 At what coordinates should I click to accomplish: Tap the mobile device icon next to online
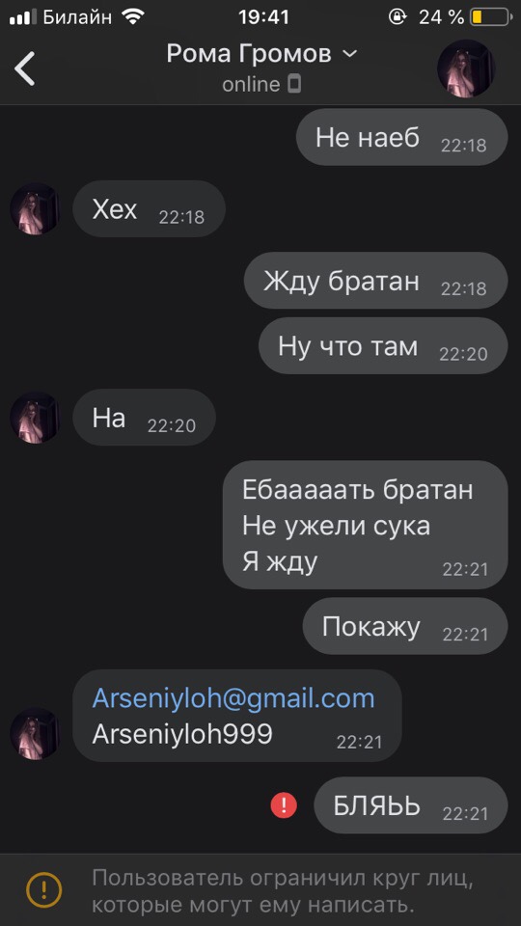coord(294,85)
